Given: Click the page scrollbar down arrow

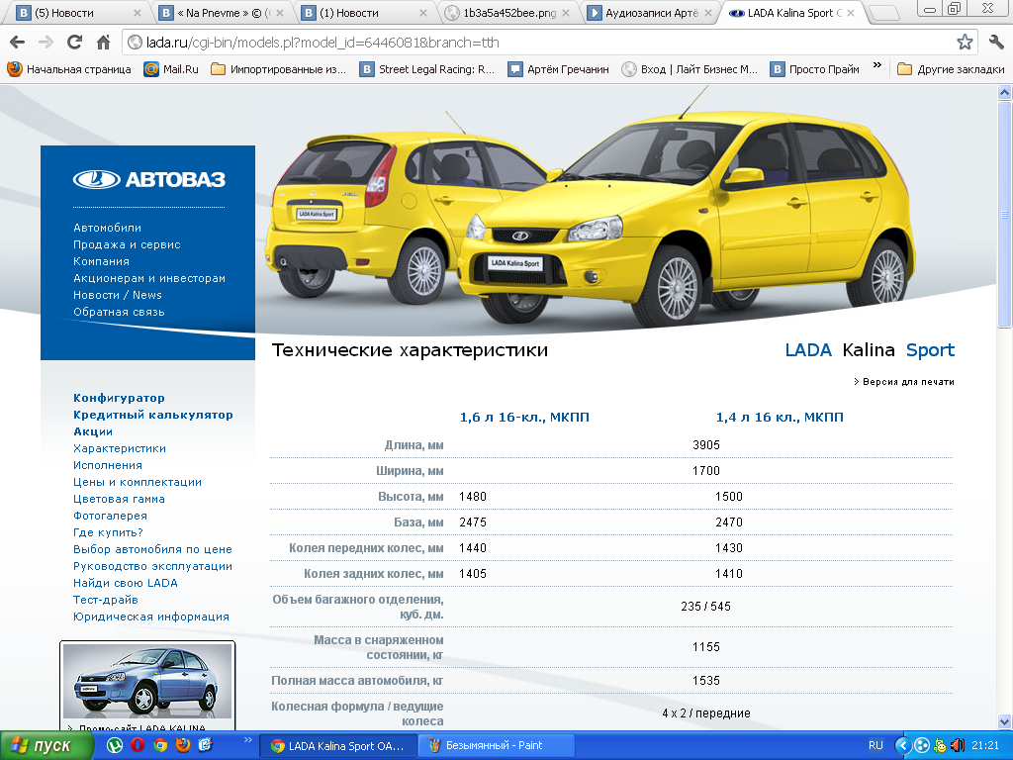Looking at the screenshot, I should point(1005,721).
